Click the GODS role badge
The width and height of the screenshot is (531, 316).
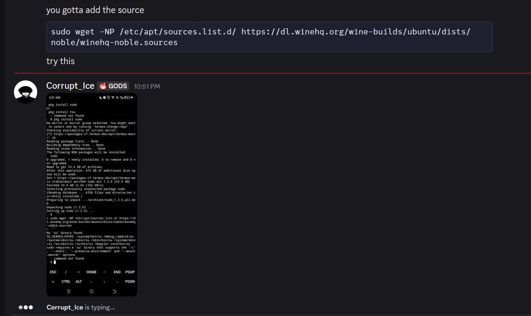click(x=113, y=86)
